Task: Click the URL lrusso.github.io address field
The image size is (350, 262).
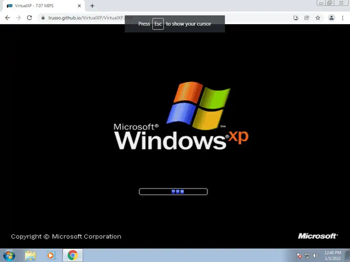Action: (x=90, y=18)
